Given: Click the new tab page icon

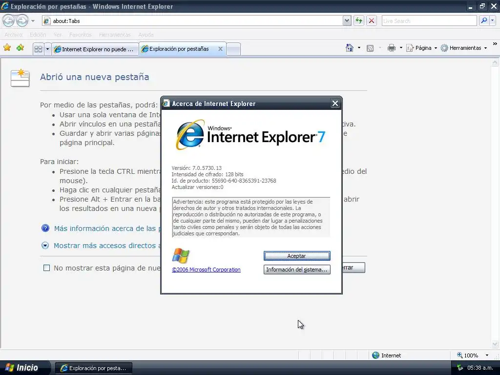Looking at the screenshot, I should click(x=20, y=78).
